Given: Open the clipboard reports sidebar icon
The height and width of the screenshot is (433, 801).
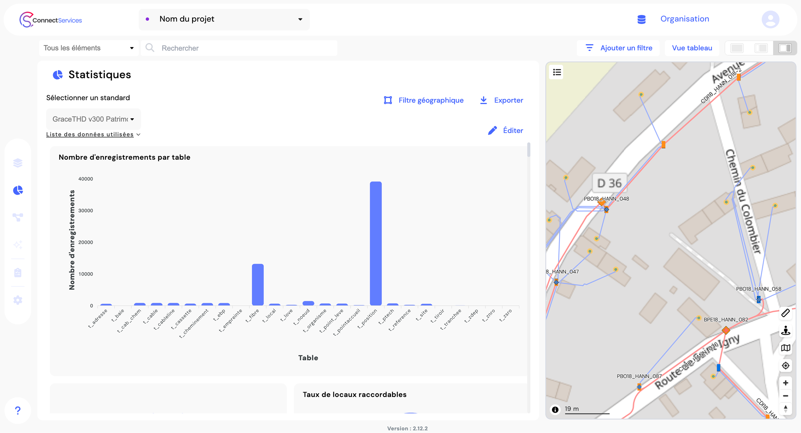Looking at the screenshot, I should click(18, 273).
